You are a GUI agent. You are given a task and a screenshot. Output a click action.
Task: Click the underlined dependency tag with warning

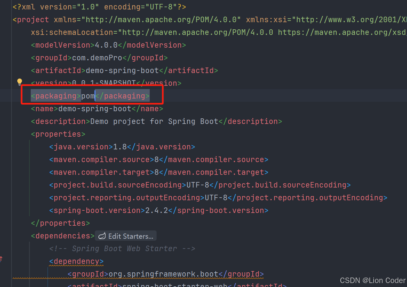tap(76, 261)
